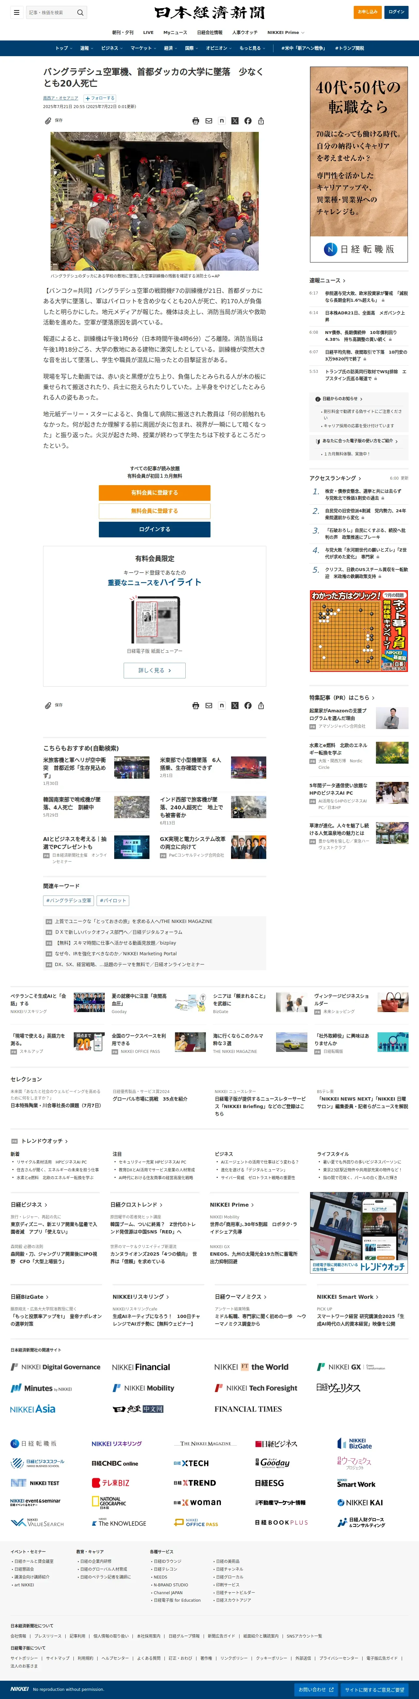Share on X using icon above the article photo

pos(235,121)
